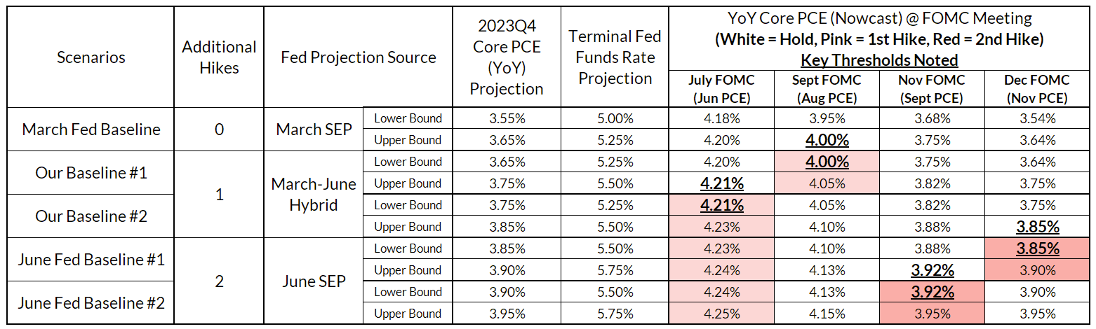Click the Scenarios column header cell
The image size is (1096, 329).
click(x=91, y=57)
